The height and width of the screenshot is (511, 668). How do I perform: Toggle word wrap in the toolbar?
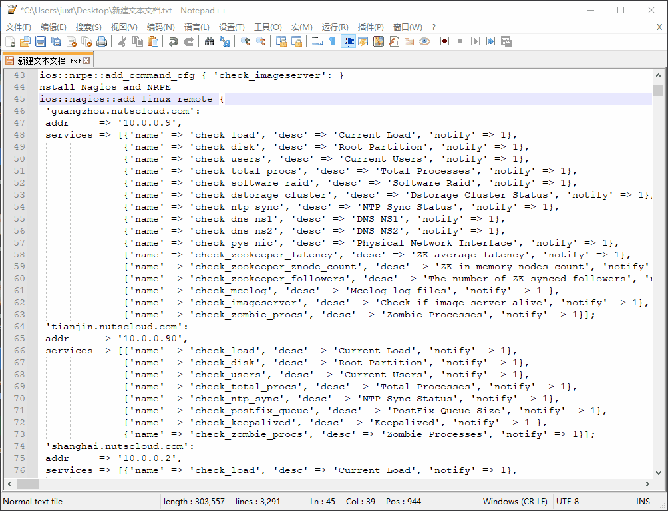click(x=317, y=41)
